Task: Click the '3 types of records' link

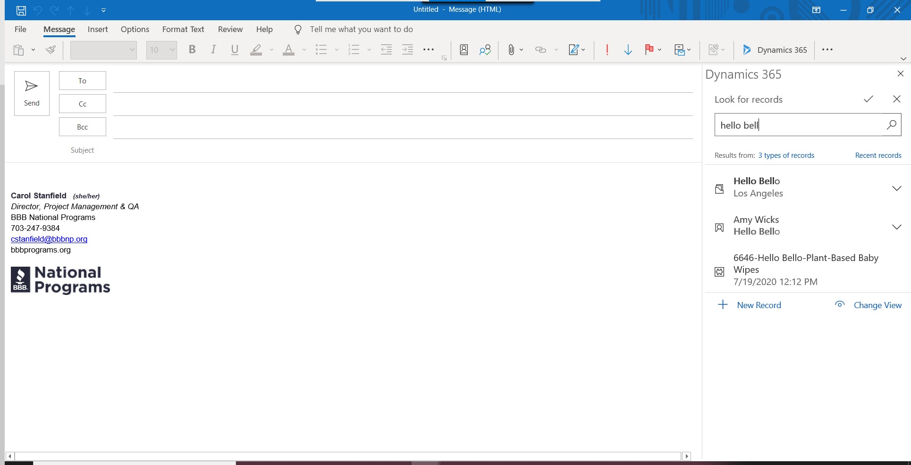Action: 786,155
